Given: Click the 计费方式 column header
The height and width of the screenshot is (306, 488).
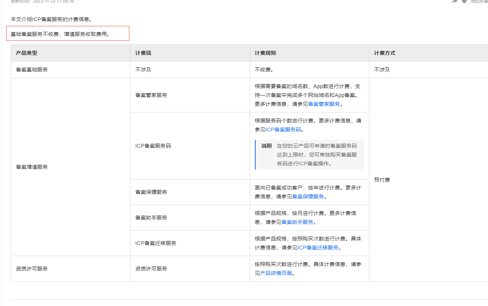Looking at the screenshot, I should tap(429, 53).
